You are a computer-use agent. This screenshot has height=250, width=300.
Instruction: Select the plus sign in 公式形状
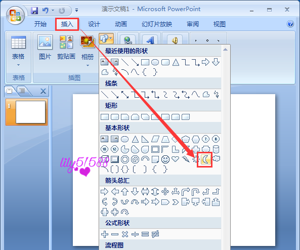(105, 234)
